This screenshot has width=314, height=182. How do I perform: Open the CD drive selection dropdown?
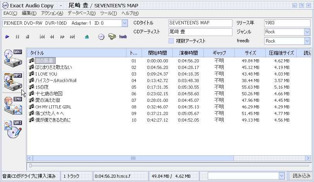tap(125, 23)
